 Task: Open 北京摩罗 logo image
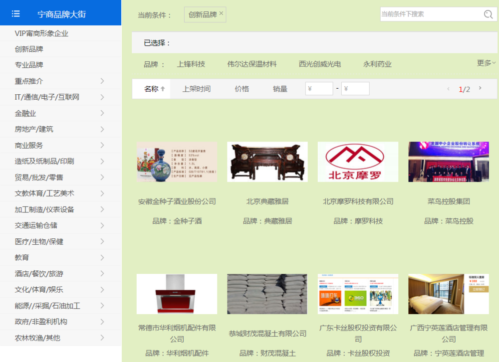click(x=358, y=162)
